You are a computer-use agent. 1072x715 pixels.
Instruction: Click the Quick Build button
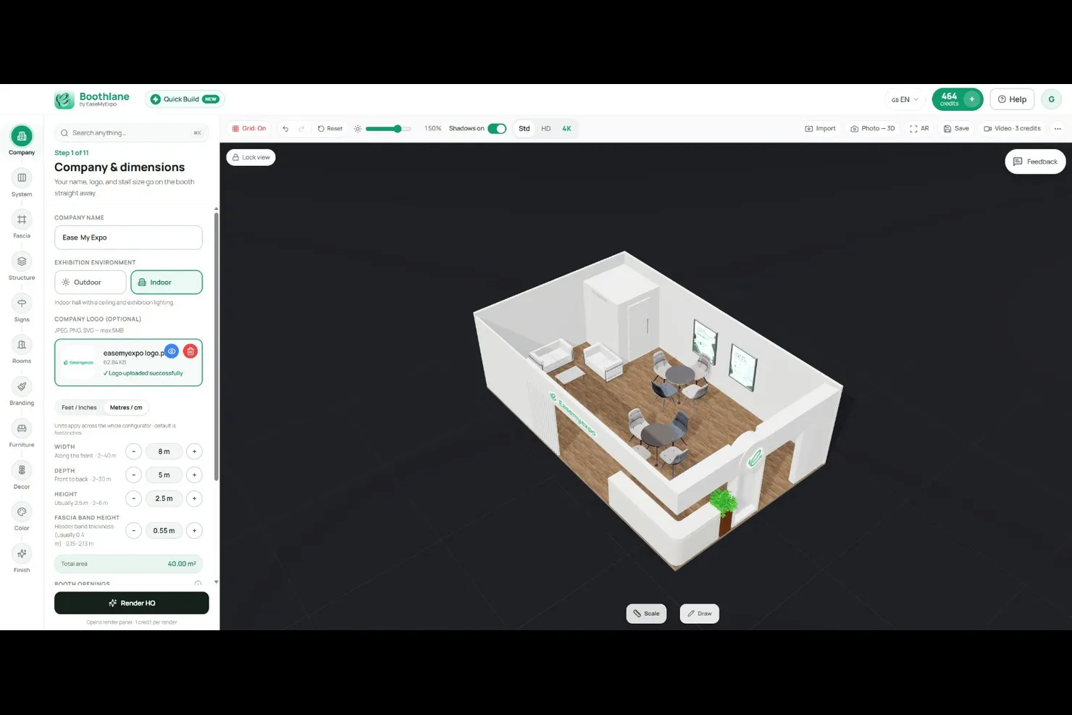pos(185,99)
